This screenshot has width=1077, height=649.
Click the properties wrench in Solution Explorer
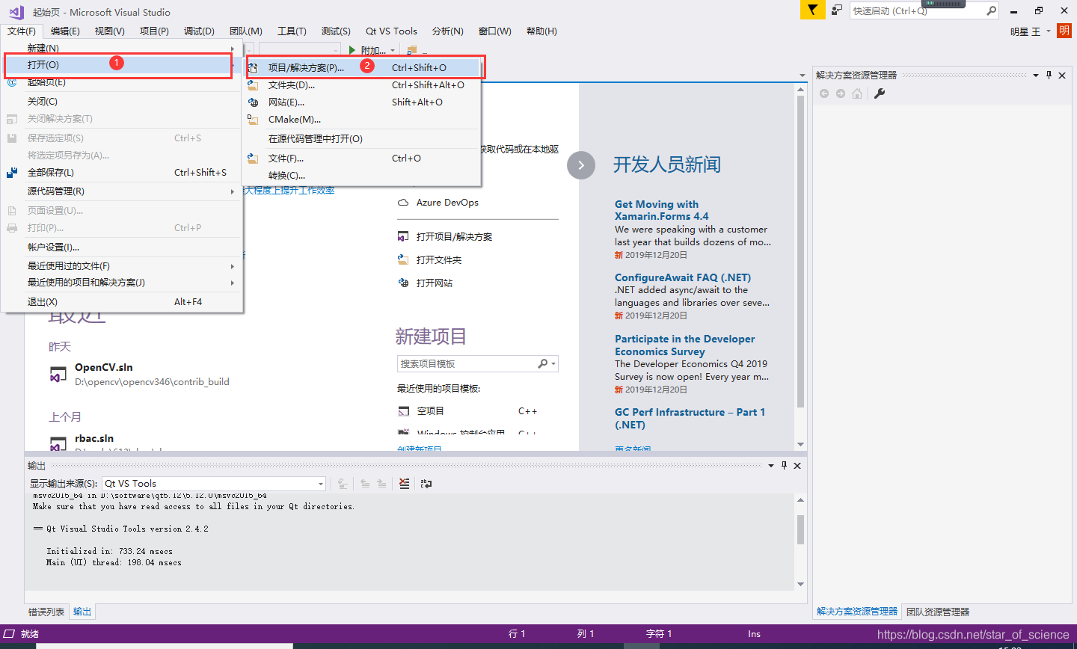880,93
